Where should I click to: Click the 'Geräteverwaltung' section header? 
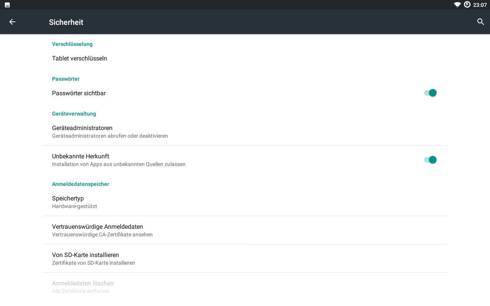point(74,114)
